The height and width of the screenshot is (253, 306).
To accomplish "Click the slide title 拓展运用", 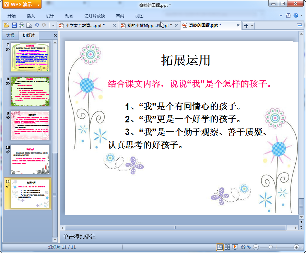I will [x=186, y=60].
